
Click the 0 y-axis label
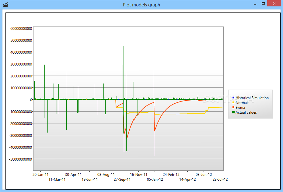pyautogui.click(x=31, y=100)
